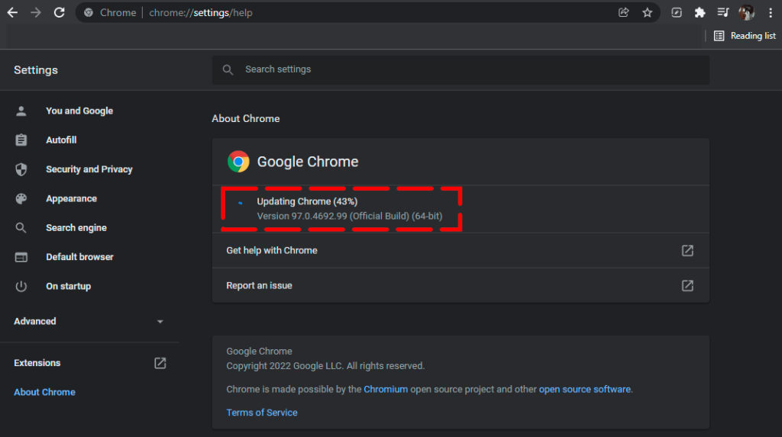Open You and Google settings

tap(79, 111)
